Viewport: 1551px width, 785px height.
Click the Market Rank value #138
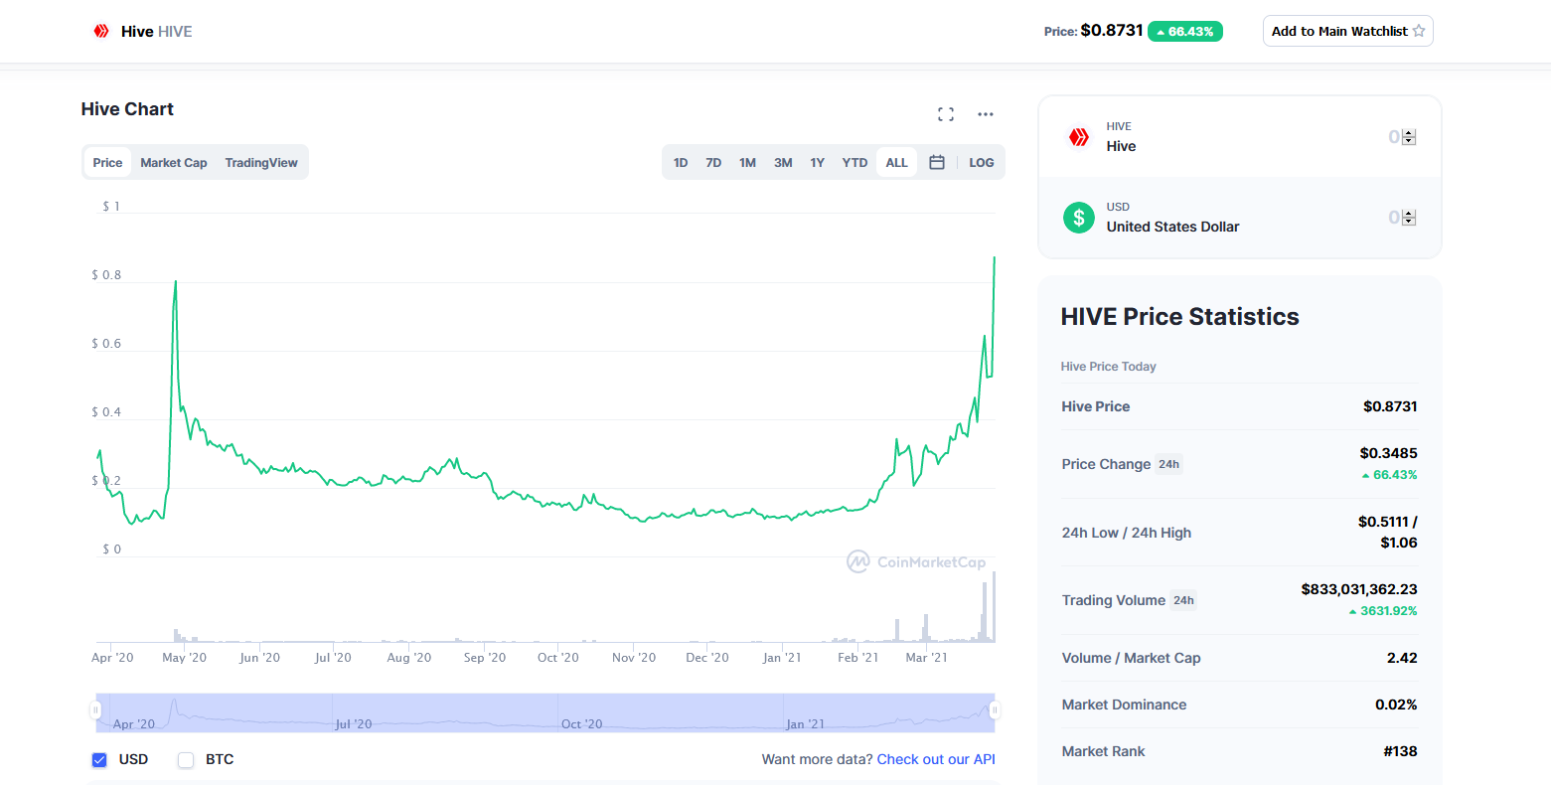1400,751
